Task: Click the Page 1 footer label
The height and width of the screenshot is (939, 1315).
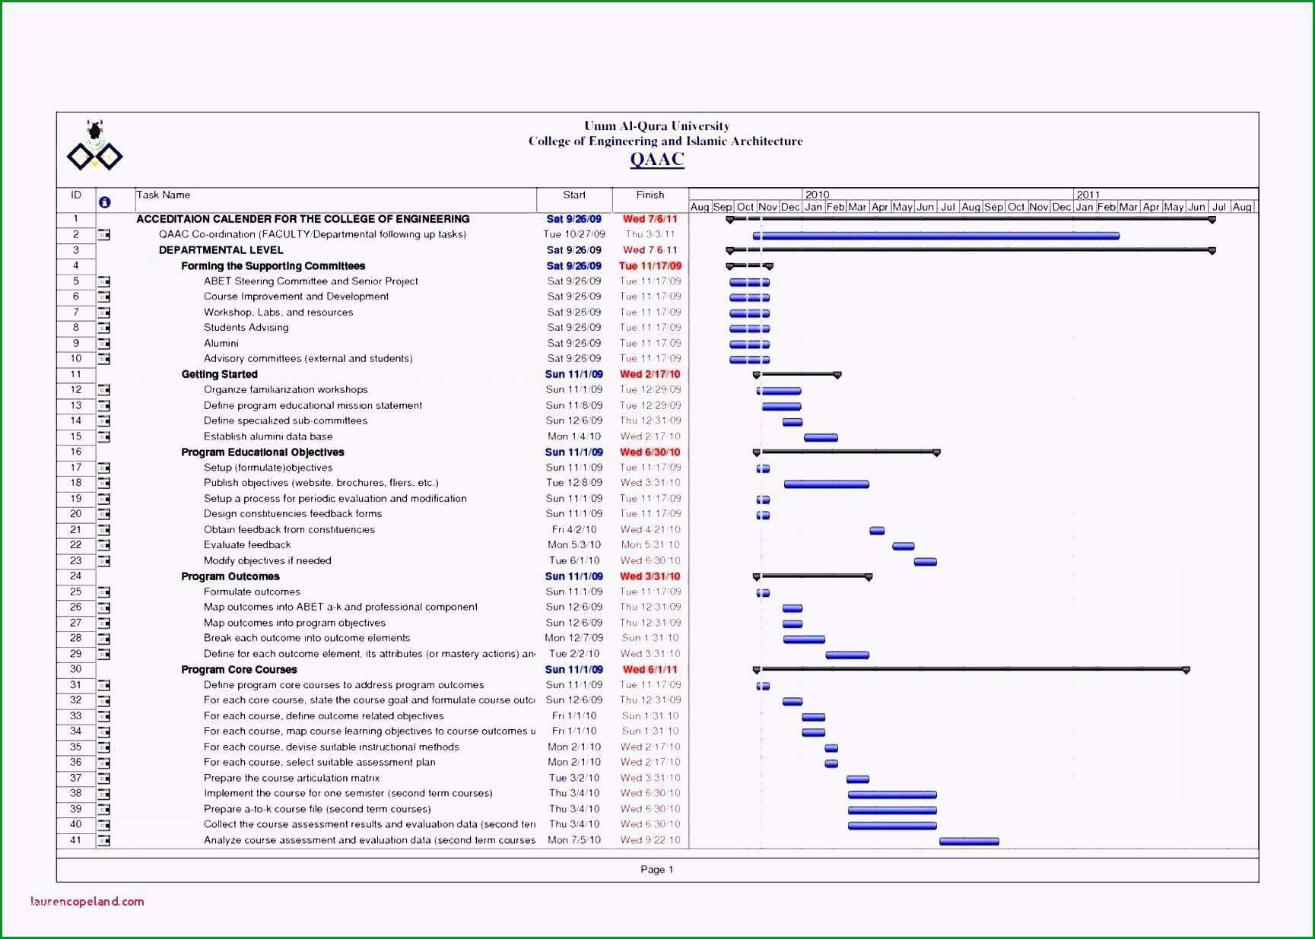Action: pyautogui.click(x=657, y=870)
